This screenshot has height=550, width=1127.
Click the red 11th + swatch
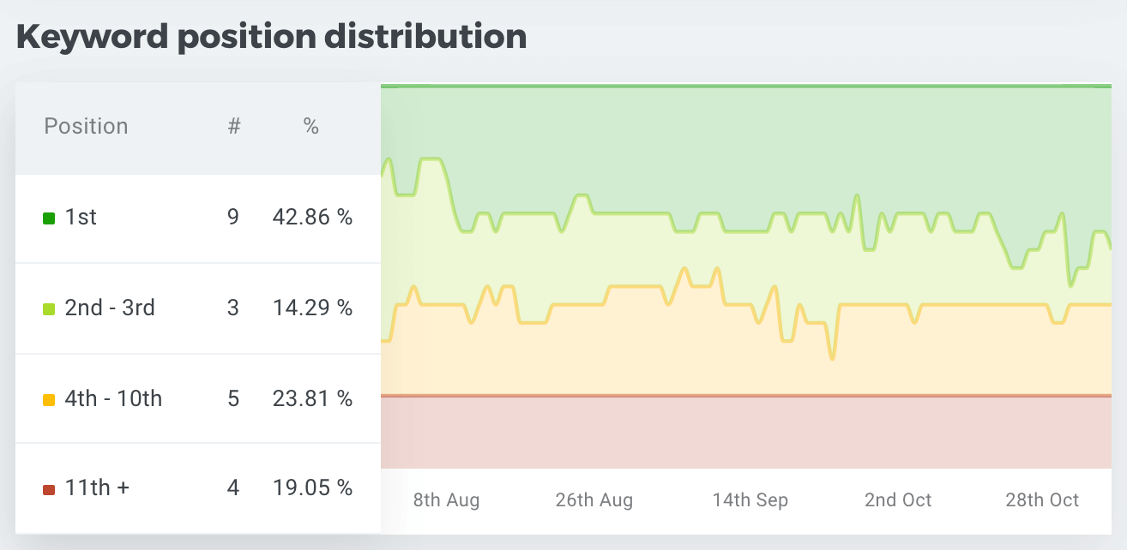tap(49, 490)
